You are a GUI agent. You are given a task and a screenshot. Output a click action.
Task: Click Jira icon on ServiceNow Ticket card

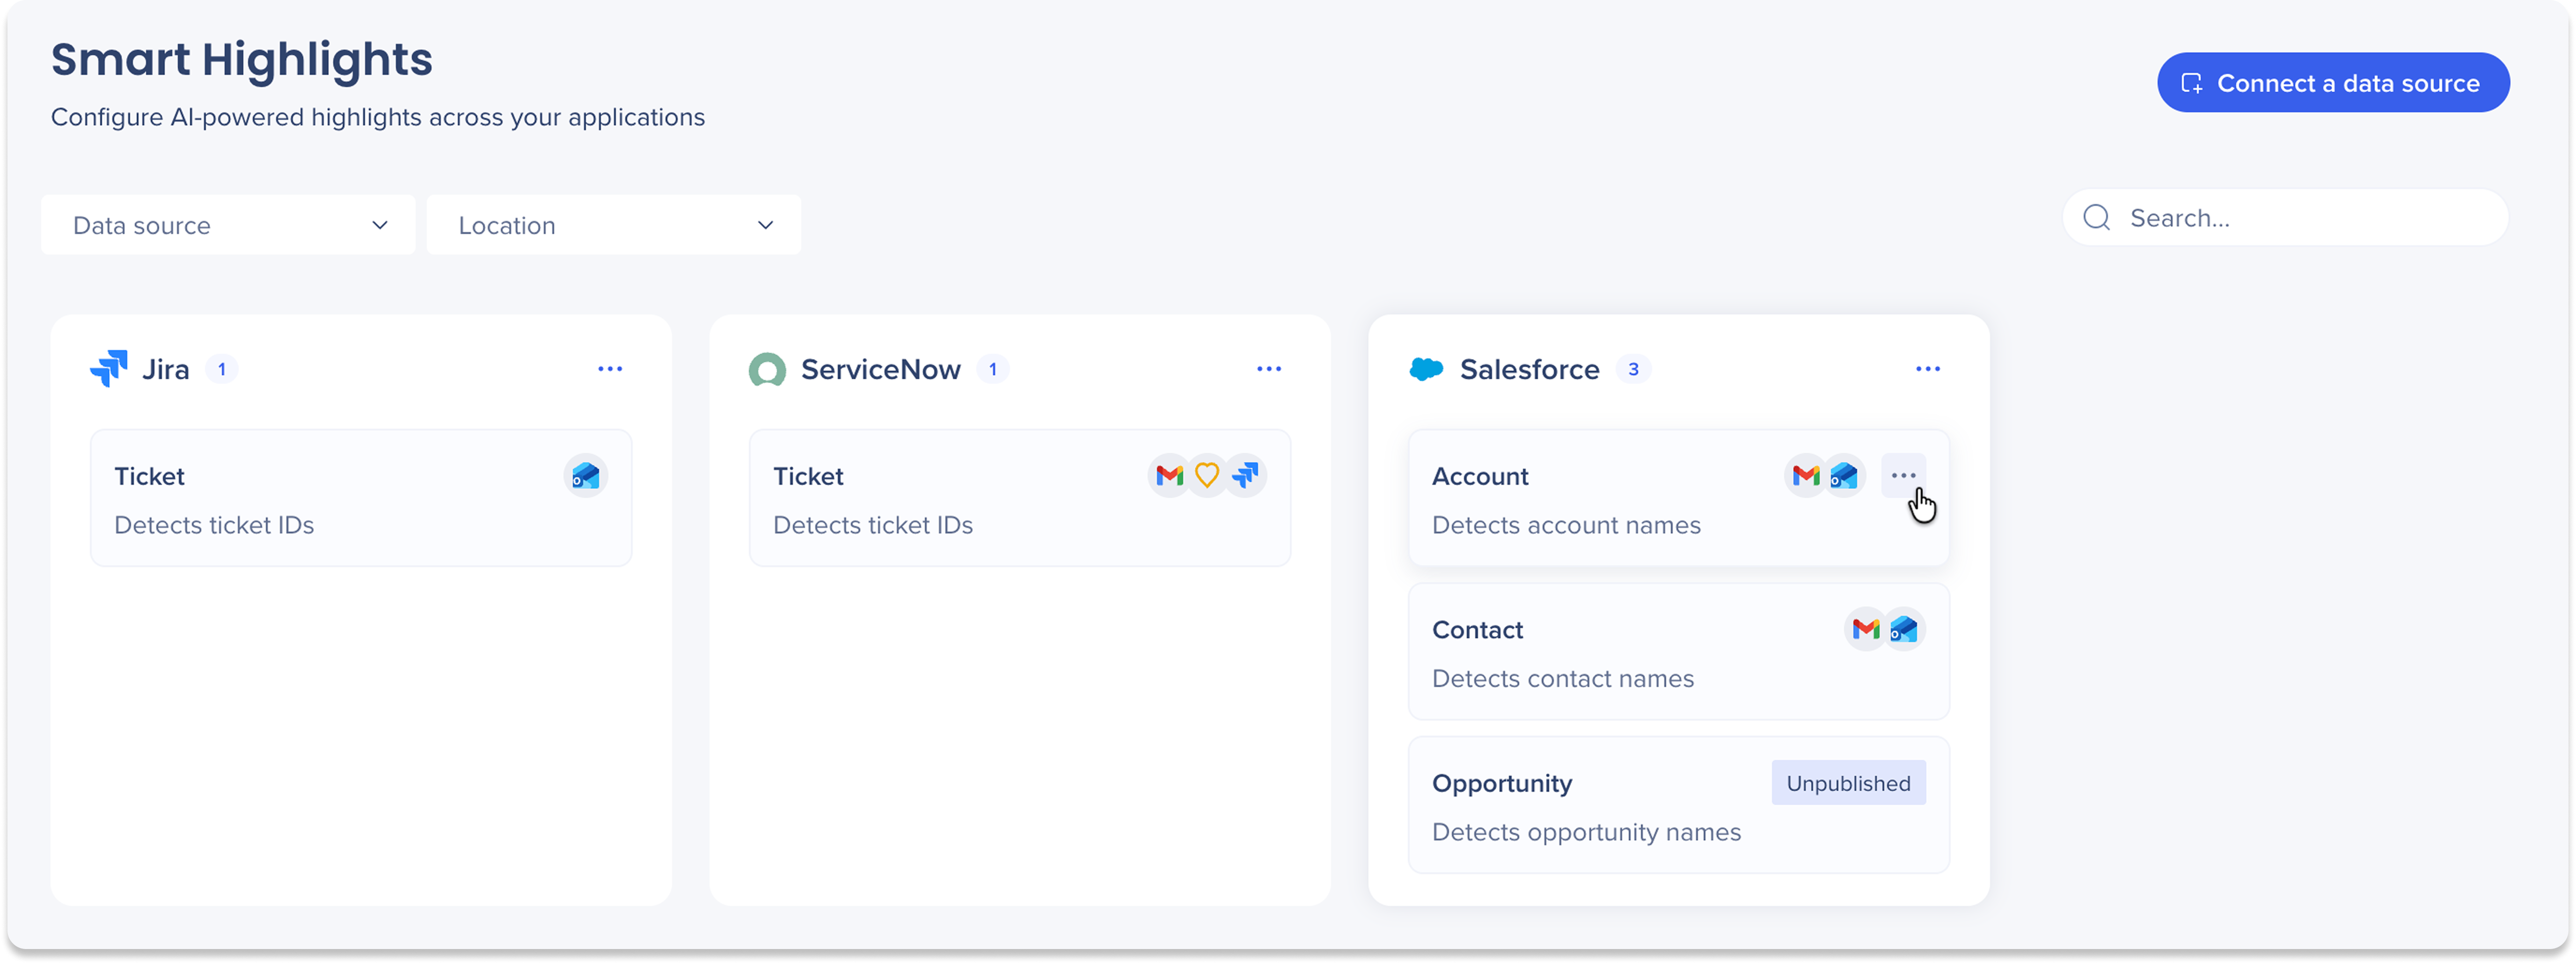pyautogui.click(x=1246, y=476)
